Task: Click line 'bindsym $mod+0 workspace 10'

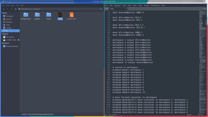Action: 129,92
